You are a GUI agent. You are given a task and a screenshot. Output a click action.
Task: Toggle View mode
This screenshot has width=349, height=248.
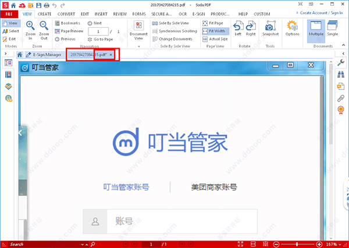11,23
